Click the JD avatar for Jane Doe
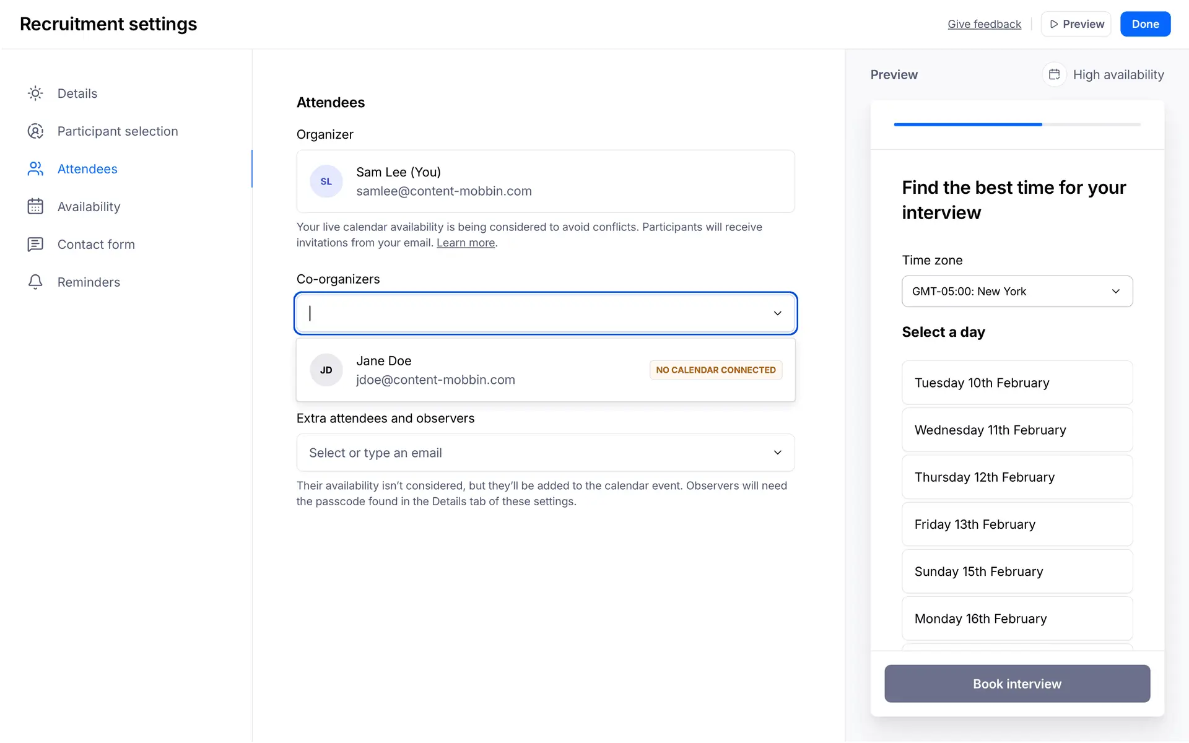The image size is (1189, 743). (326, 370)
